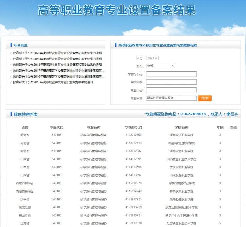Image resolution: width=246 pixels, height=227 pixels.
Task: Click the 专业名称 field containing 研学旅行管理与服务
Action: coord(171,98)
